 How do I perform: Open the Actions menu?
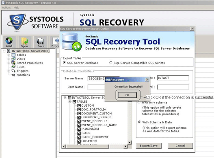click(x=6, y=7)
